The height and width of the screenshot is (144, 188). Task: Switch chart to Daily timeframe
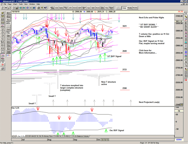pos(124,8)
